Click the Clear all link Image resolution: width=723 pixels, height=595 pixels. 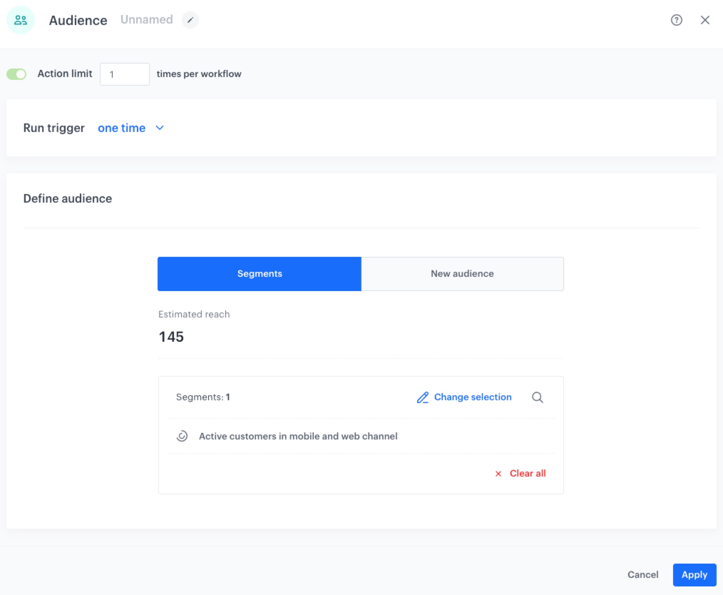coord(527,473)
